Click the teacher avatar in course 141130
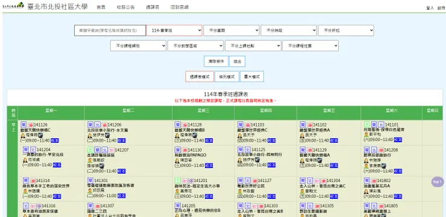 click(x=177, y=160)
